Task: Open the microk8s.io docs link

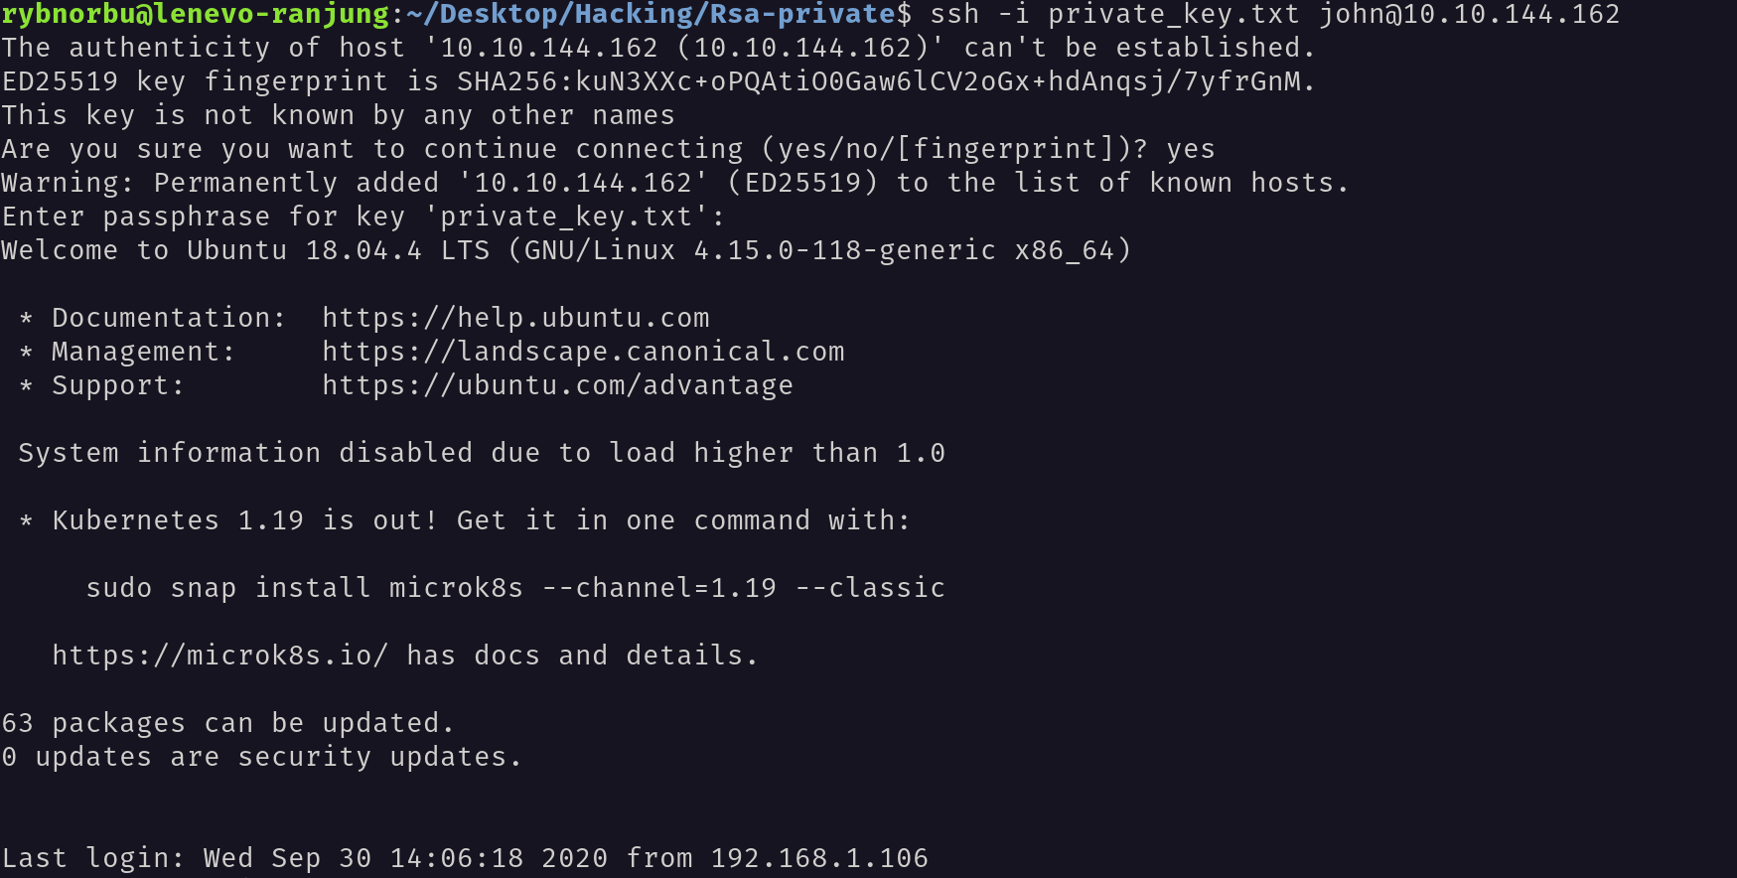Action: (219, 656)
